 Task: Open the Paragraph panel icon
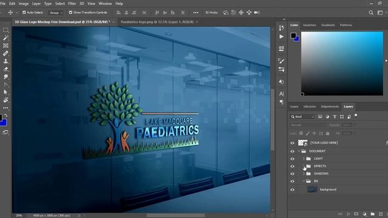point(281,102)
